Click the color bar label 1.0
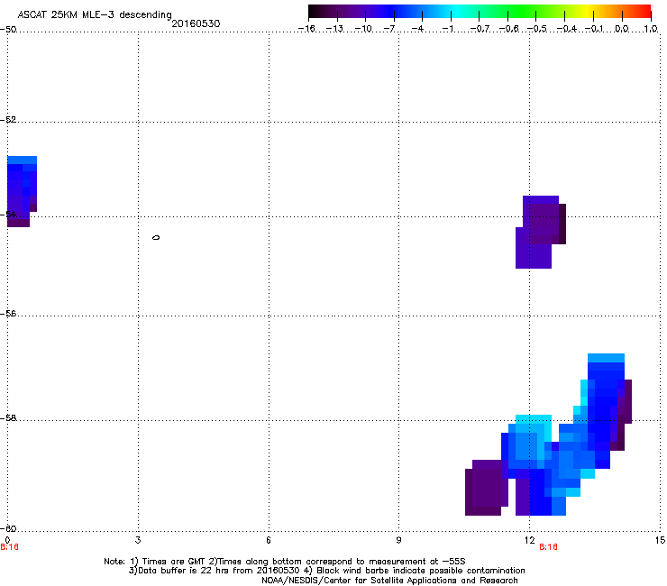667x586 pixels. point(651,29)
